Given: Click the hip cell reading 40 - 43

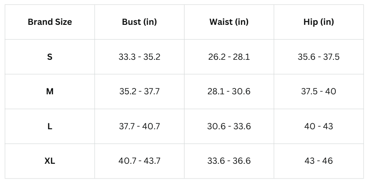Looking at the screenshot, I should tap(319, 126).
